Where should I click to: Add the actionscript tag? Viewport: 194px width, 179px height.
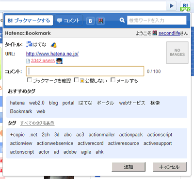pos(160,135)
